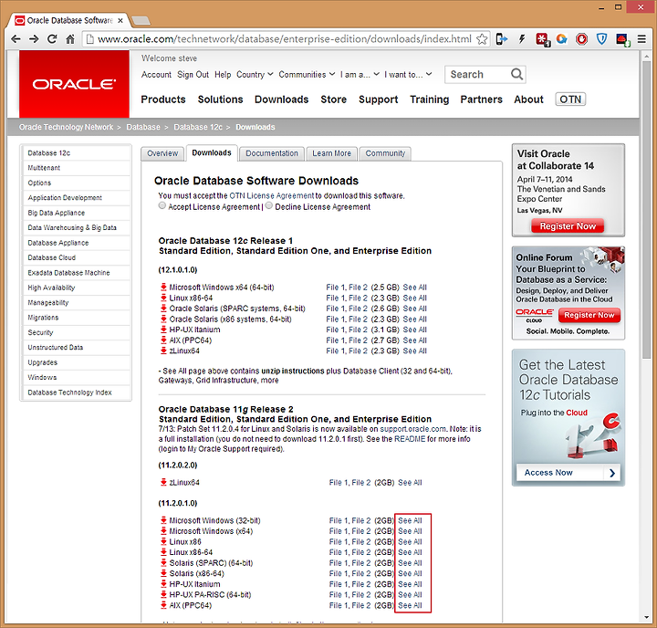Click File 2 for HP-UX Itanium 12c
Image resolution: width=657 pixels, height=628 pixels.
(358, 330)
